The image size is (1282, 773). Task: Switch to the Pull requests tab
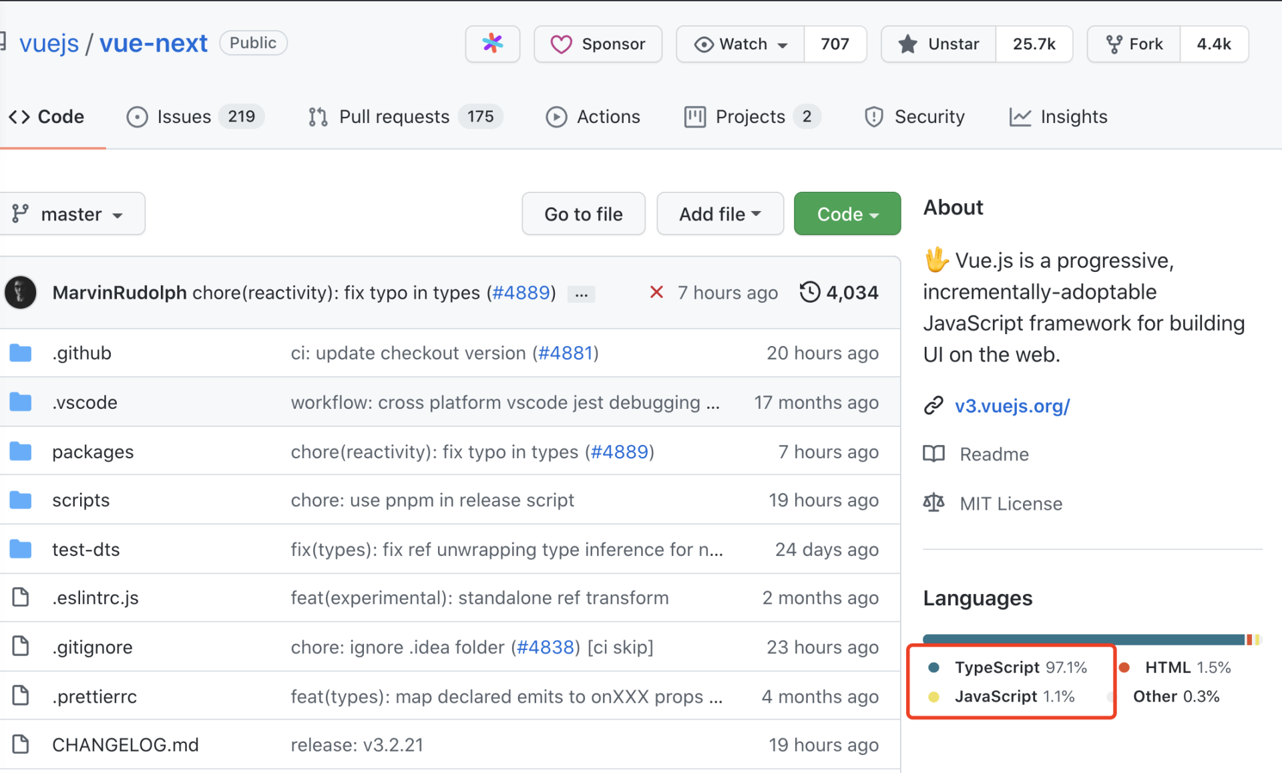[394, 117]
